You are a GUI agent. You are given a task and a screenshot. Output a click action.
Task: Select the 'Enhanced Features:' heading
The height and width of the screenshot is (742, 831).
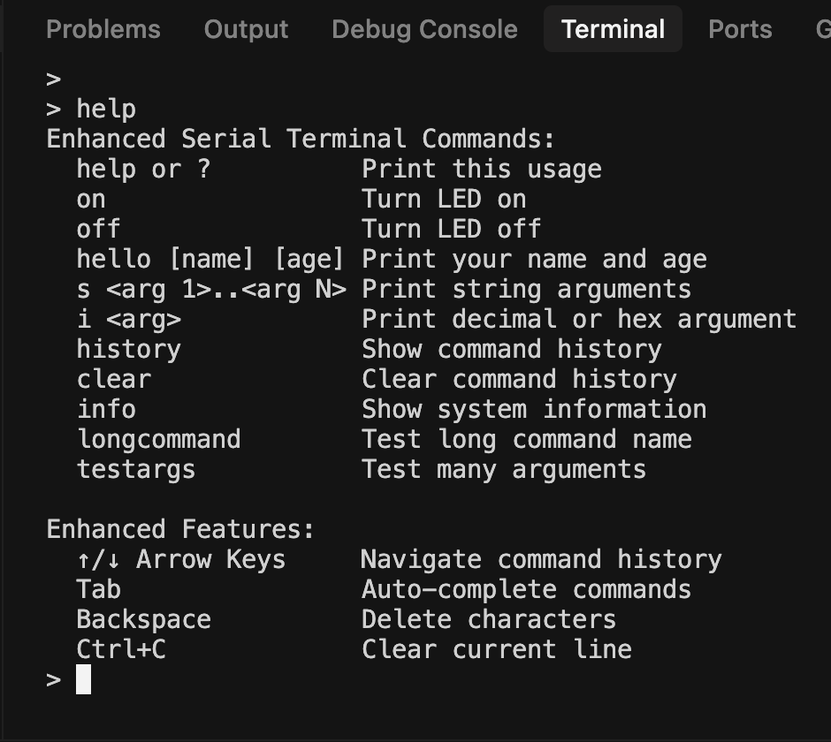pos(180,529)
